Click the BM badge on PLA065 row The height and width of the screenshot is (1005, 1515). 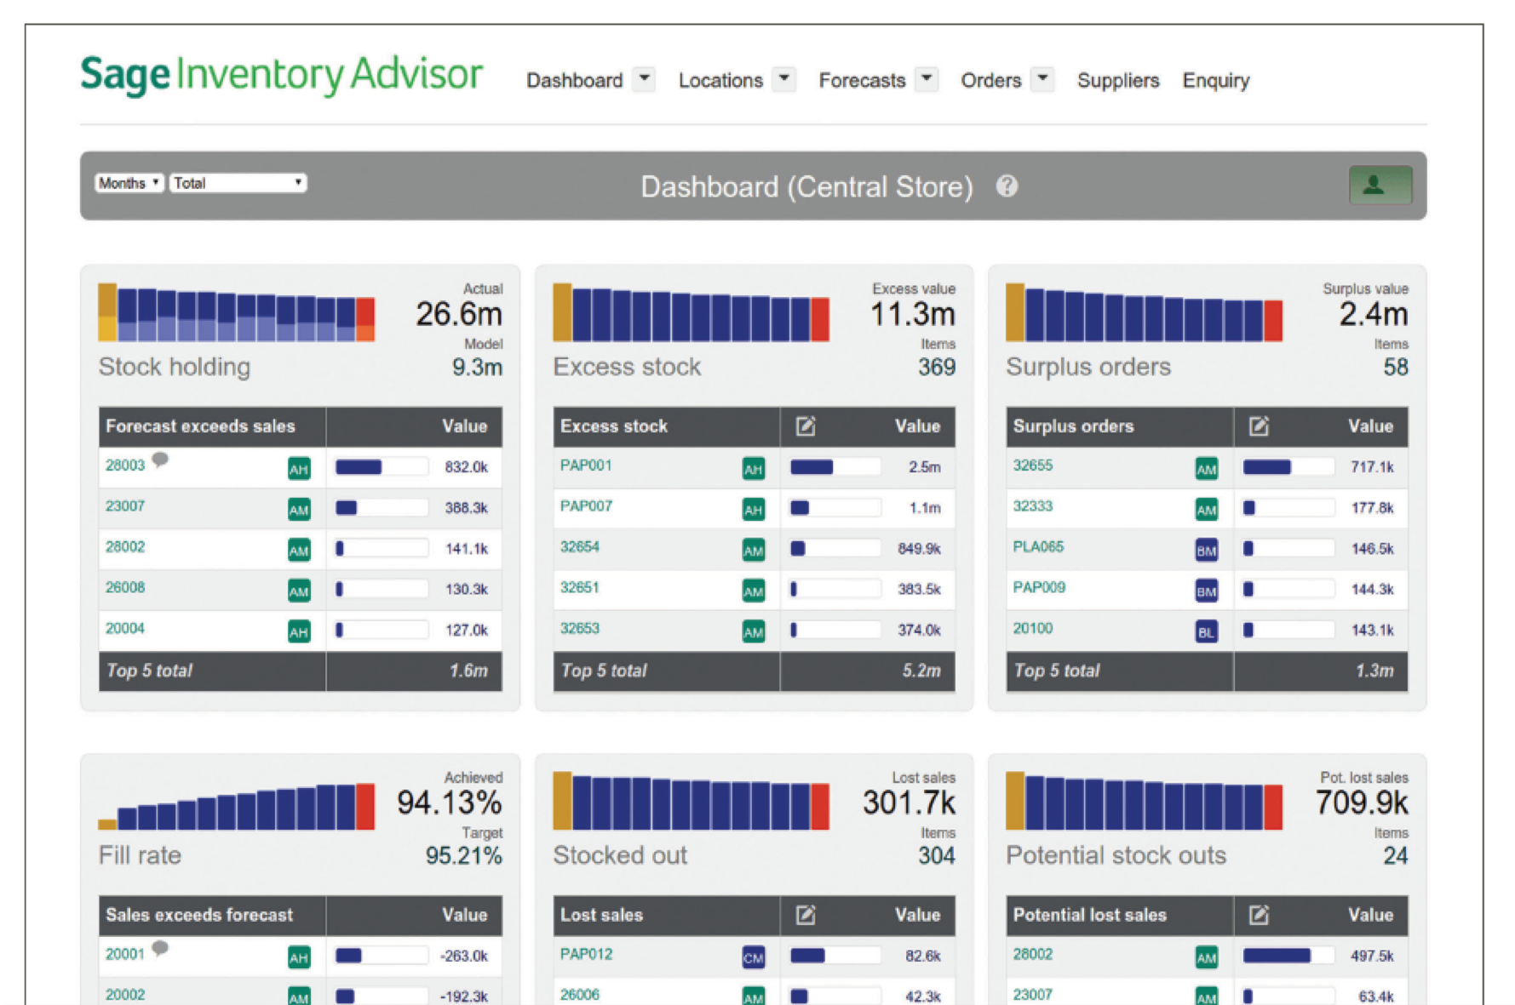coord(1206,551)
